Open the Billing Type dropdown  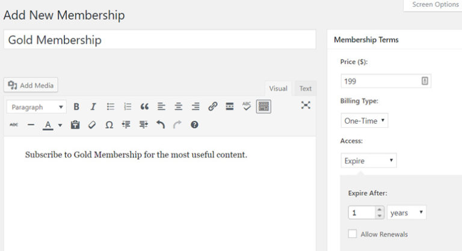coord(365,121)
